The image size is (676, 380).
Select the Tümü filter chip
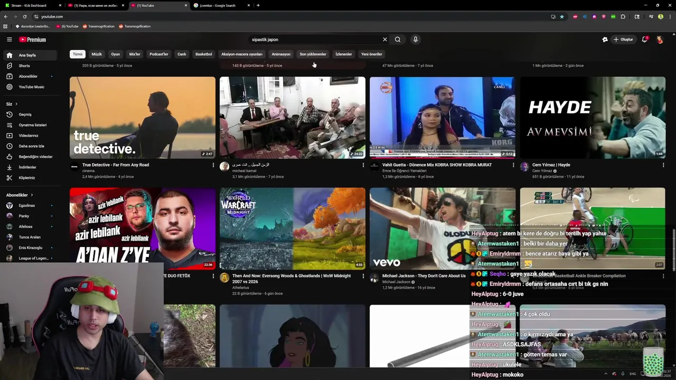78,54
